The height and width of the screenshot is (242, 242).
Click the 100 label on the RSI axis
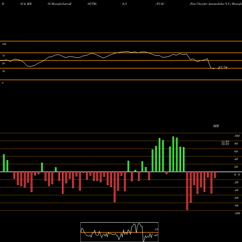coord(4,44)
